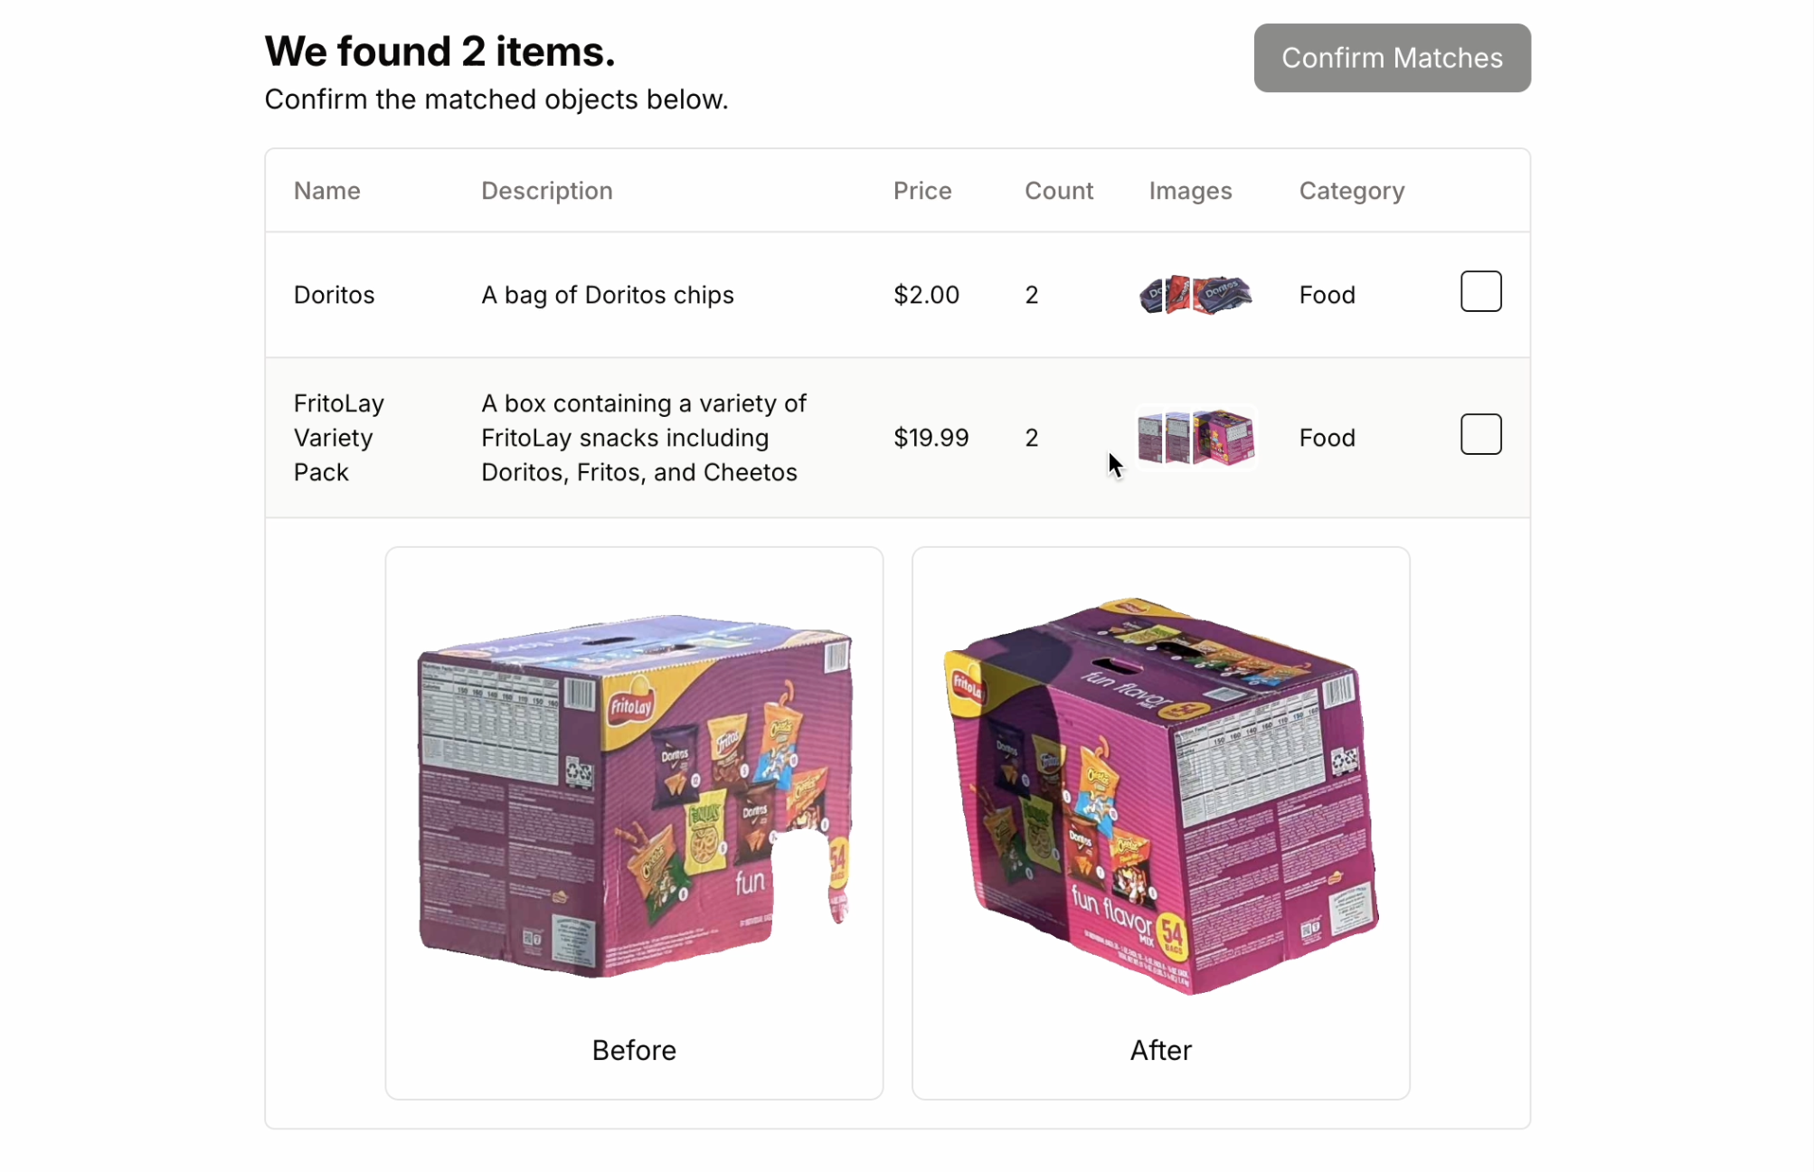Viewport: 1814px width, 1172px height.
Task: Click the $19.99 price cell
Action: 931,438
